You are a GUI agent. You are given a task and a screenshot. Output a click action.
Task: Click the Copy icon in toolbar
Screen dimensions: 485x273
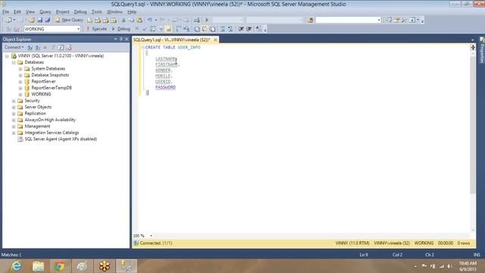(x=131, y=20)
